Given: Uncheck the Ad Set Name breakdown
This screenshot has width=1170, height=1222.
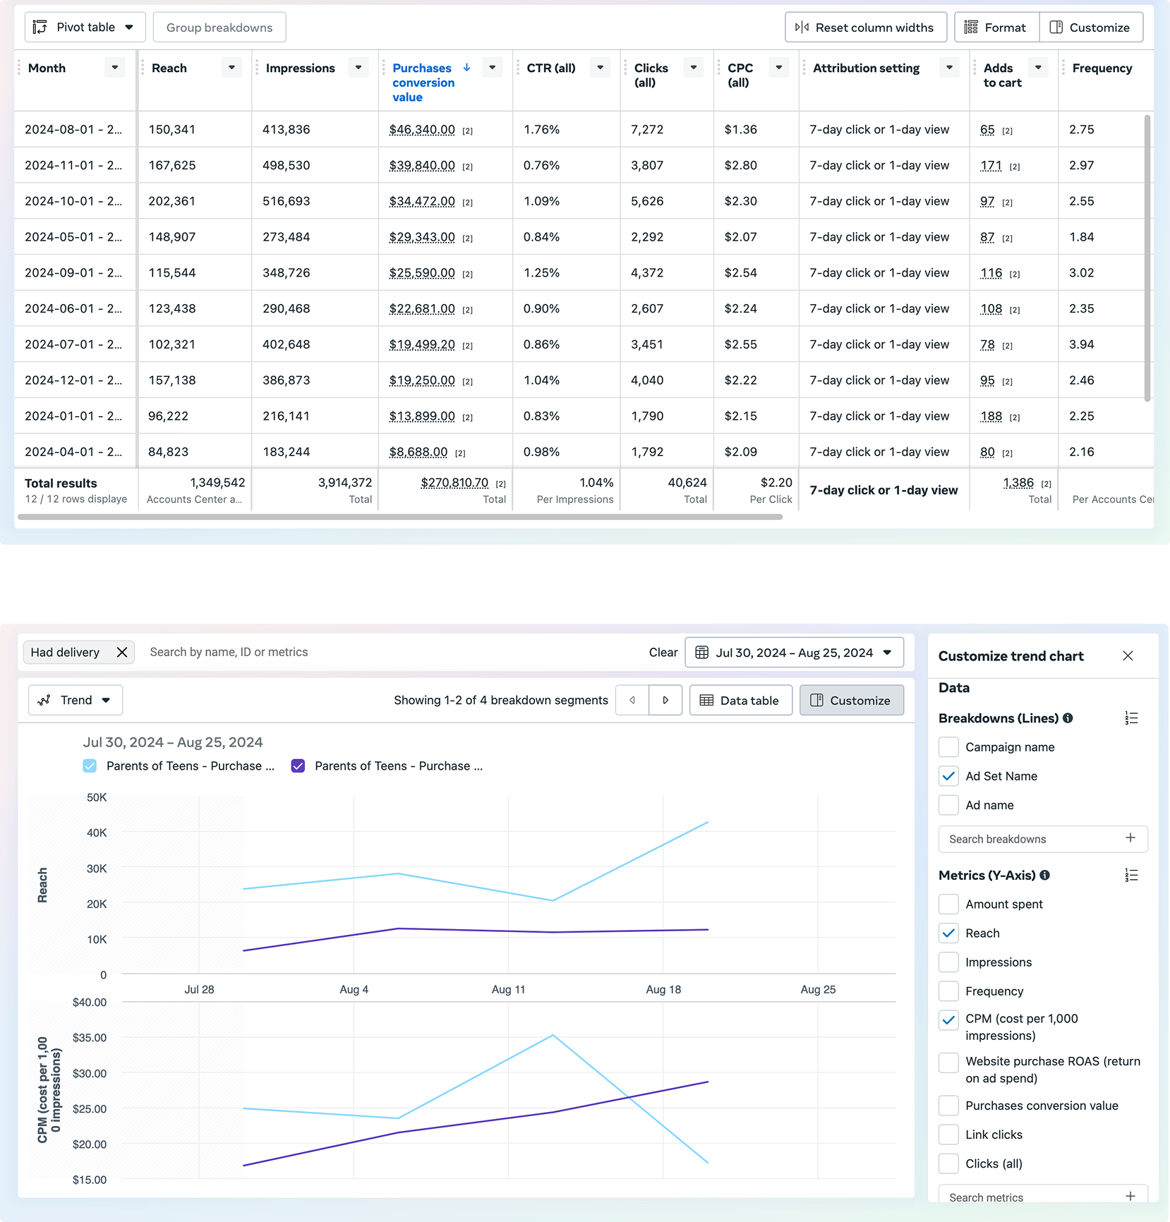Looking at the screenshot, I should [949, 776].
